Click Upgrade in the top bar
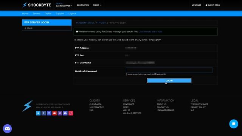Screen dimensions: 242x136 click(196, 5)
